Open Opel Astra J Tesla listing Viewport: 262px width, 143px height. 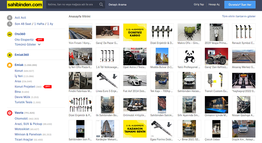pyautogui.click(x=135, y=56)
